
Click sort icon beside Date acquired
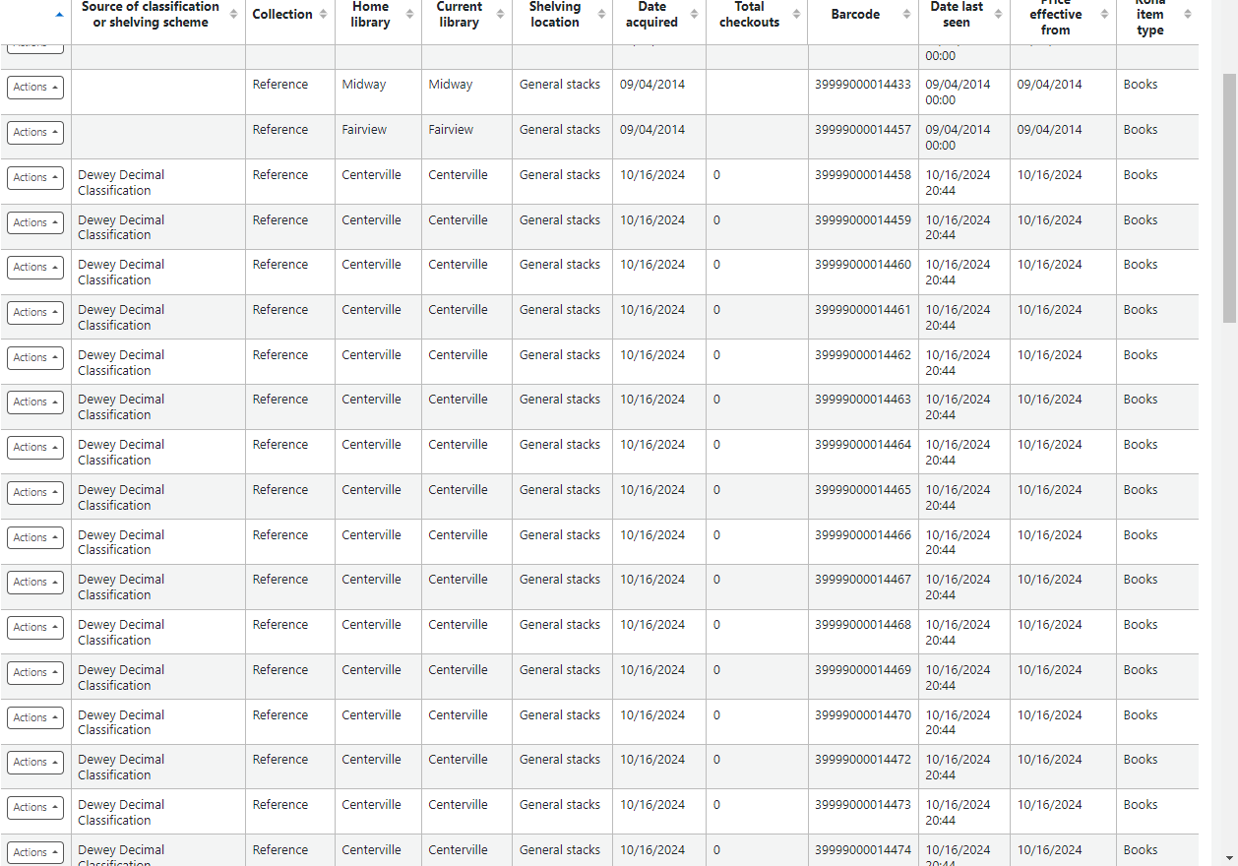pos(695,15)
